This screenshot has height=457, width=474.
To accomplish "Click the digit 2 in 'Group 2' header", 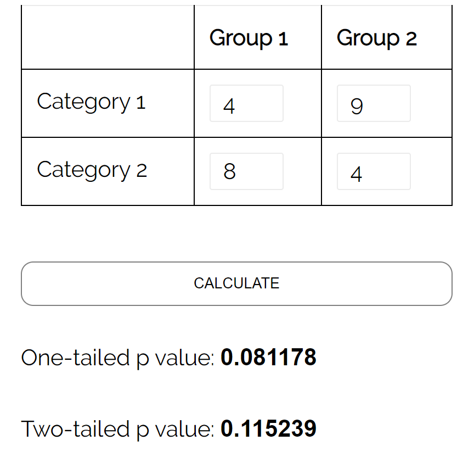I will tap(411, 39).
